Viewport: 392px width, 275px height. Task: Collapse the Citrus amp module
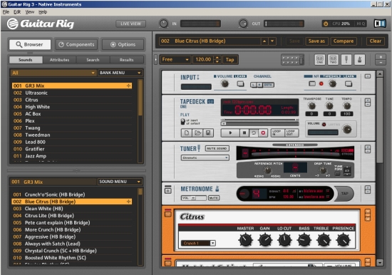tap(368, 215)
